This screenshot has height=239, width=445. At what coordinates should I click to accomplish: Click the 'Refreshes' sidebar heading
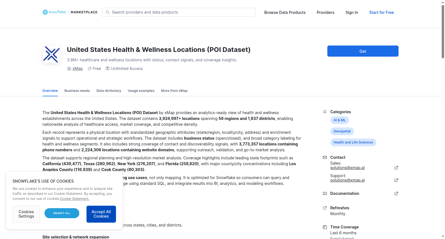pos(340,208)
